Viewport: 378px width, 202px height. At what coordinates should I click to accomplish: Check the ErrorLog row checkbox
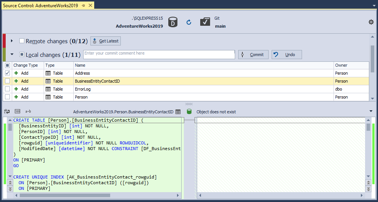8,89
